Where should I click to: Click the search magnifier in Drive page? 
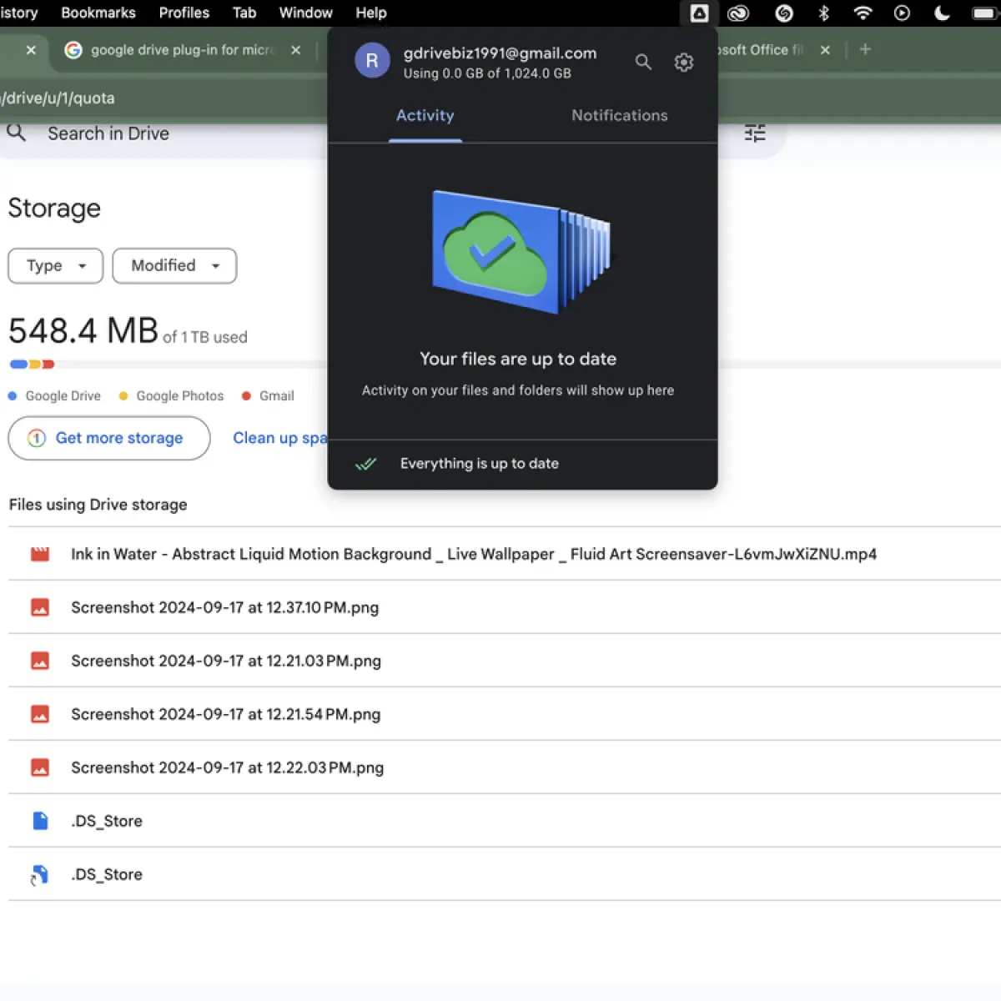coord(17,133)
